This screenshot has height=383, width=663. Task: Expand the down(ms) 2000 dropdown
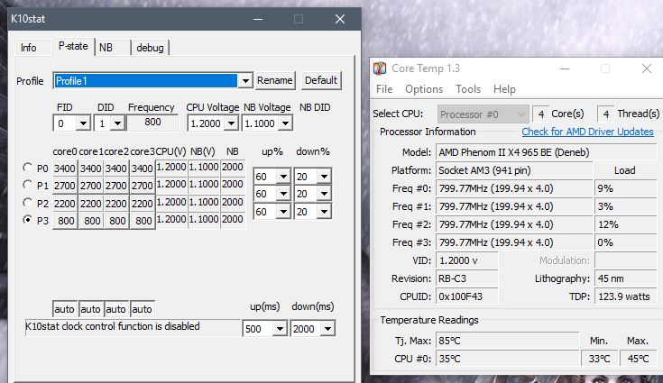pos(327,329)
